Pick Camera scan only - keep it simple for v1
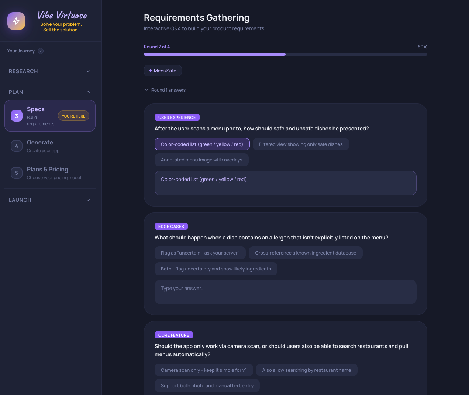This screenshot has width=469, height=395. (204, 370)
